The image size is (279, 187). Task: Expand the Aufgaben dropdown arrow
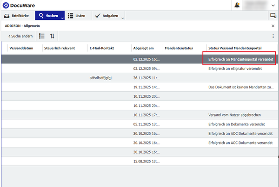pyautogui.click(x=122, y=18)
